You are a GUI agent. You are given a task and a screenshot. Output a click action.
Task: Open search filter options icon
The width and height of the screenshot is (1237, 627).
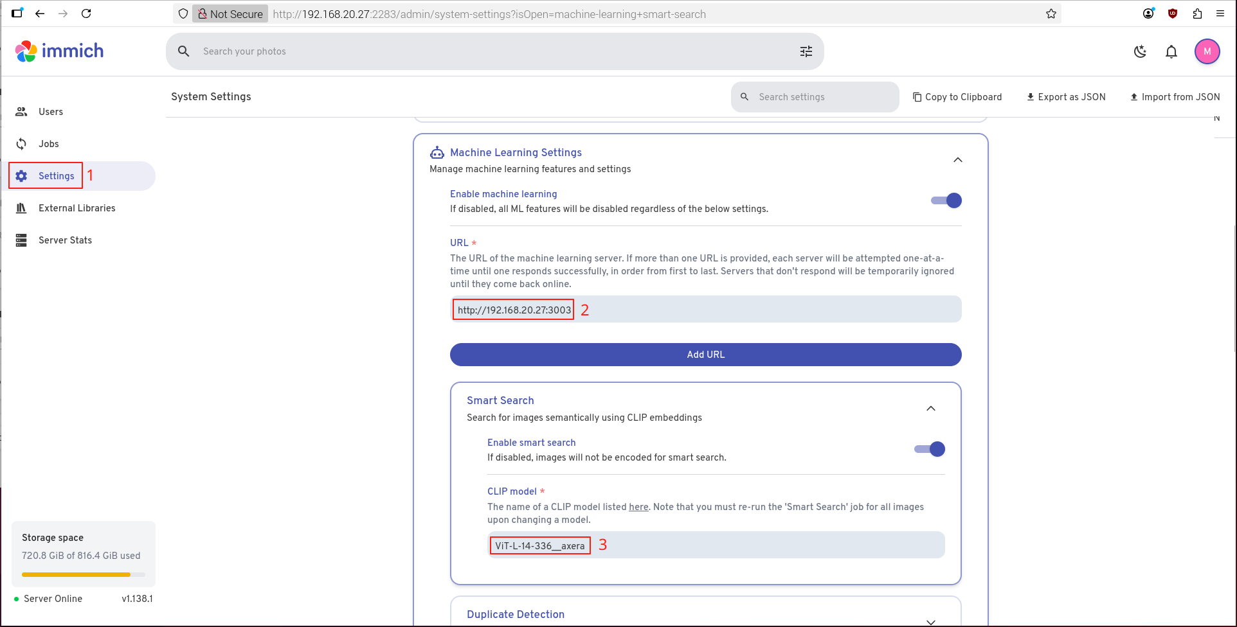(x=806, y=51)
